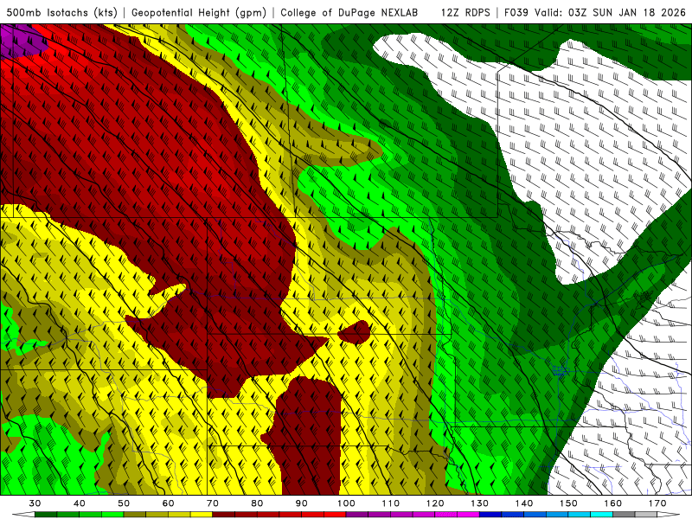Click the bright red 95-100 kt legend swatch
692x519 pixels.
(335, 515)
